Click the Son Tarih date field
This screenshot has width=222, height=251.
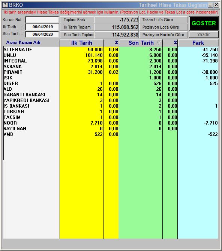click(x=42, y=34)
